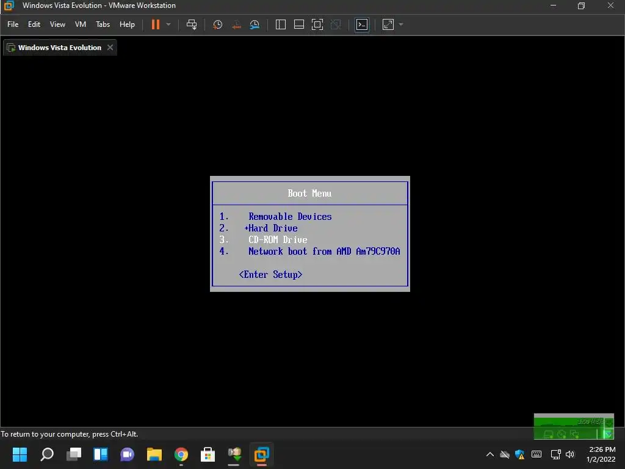The image size is (625, 469).
Task: Click the touch keyboard tray icon
Action: tap(536, 454)
